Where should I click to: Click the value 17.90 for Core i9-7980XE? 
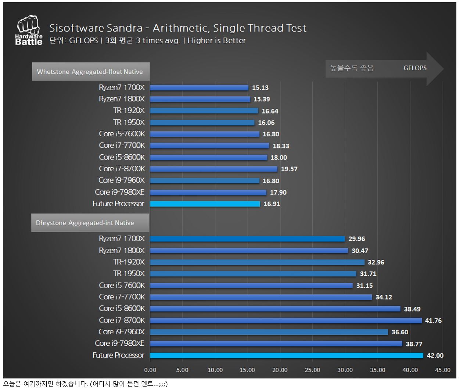coord(278,193)
